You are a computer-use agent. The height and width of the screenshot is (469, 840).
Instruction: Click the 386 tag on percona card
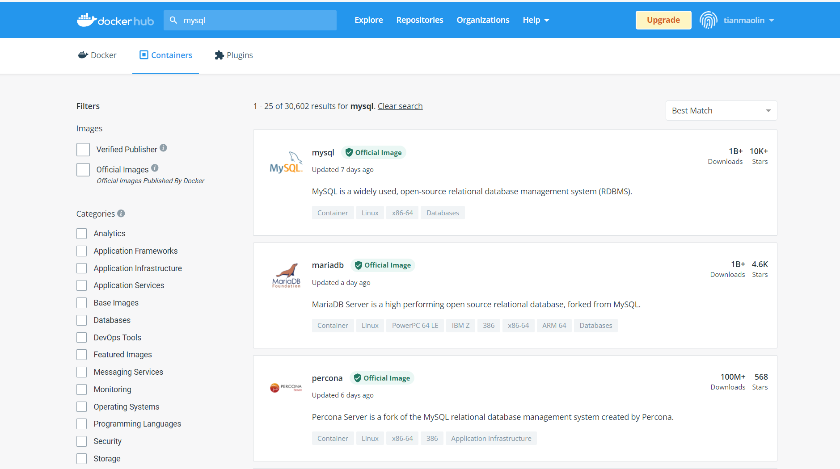(x=432, y=438)
